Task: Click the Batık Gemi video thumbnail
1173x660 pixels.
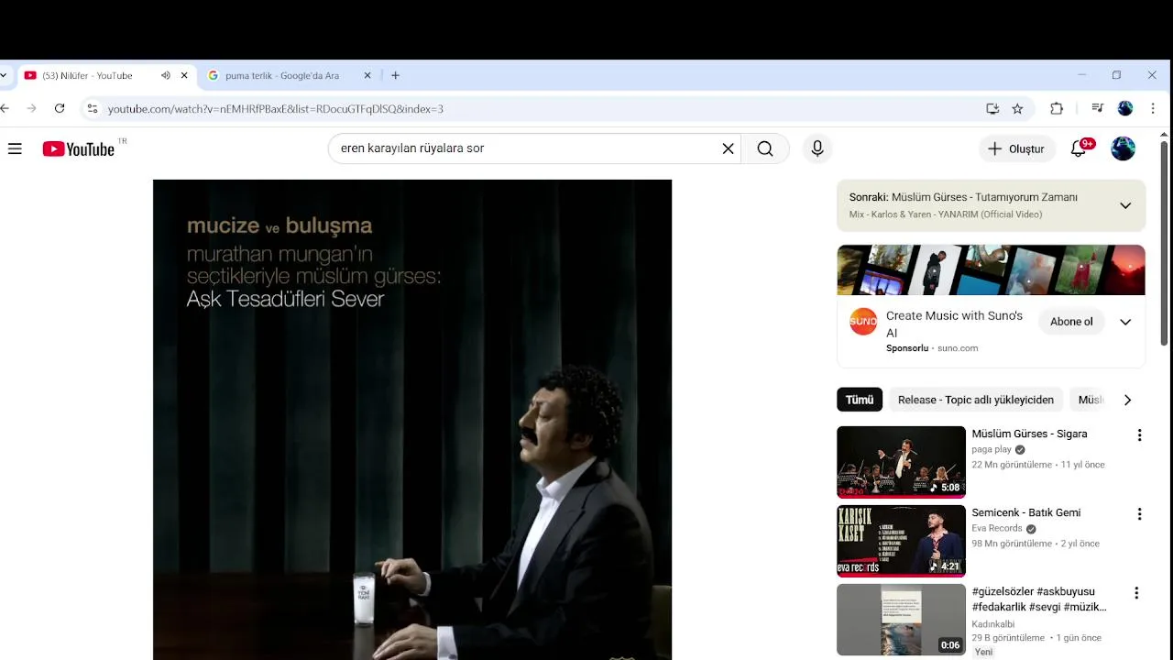Action: click(901, 541)
